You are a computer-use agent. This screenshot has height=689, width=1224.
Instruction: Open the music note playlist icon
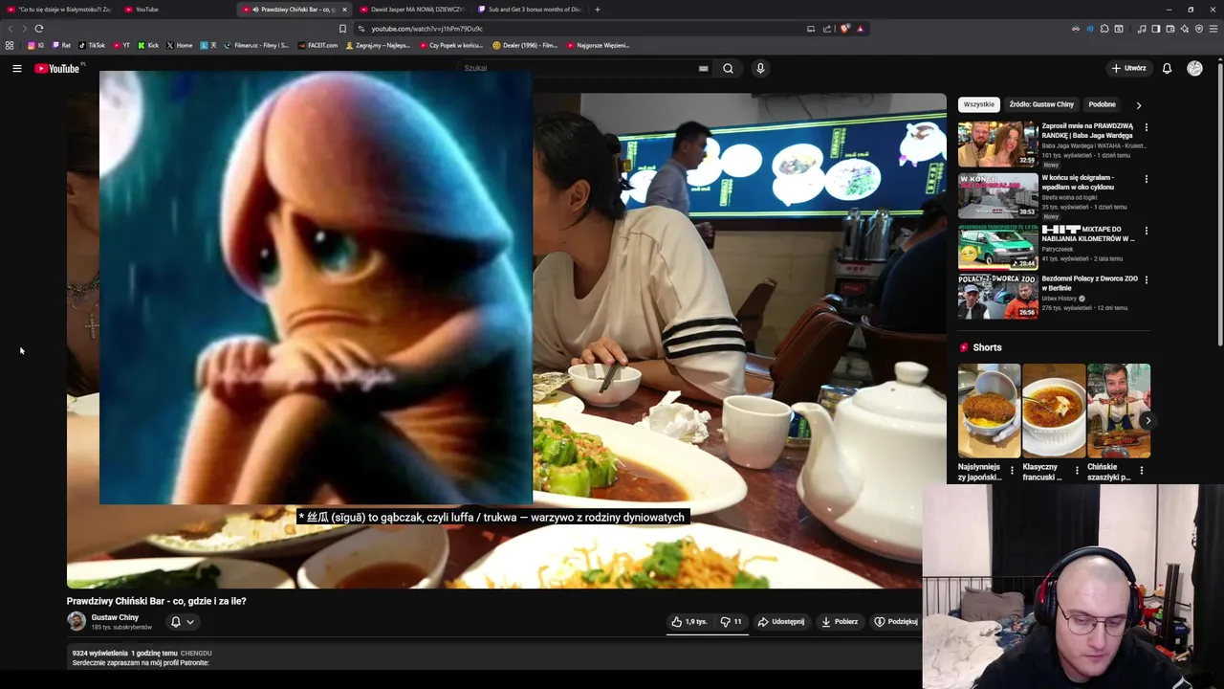pos(1142,29)
